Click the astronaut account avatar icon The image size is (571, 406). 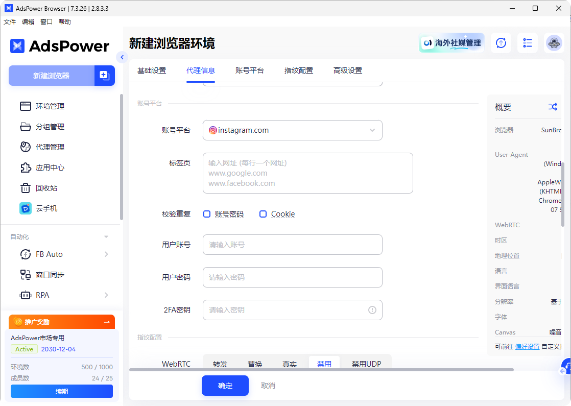pos(554,43)
